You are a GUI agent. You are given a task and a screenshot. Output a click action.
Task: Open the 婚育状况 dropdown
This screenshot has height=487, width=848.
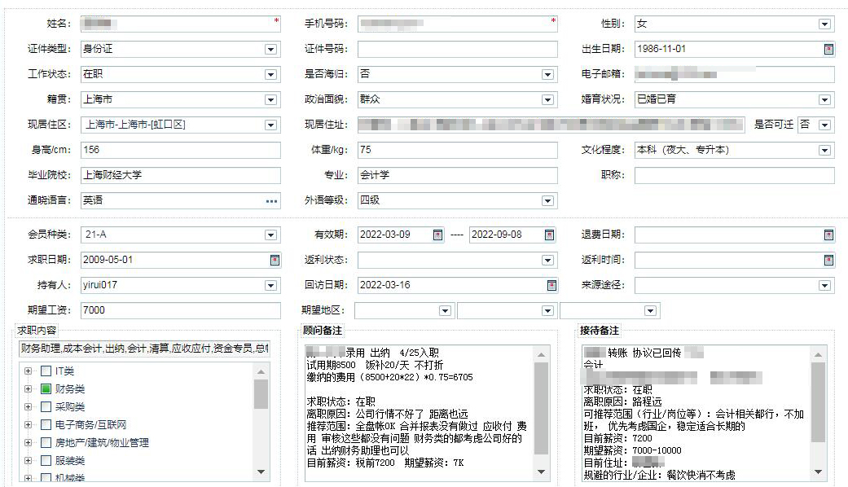[824, 100]
